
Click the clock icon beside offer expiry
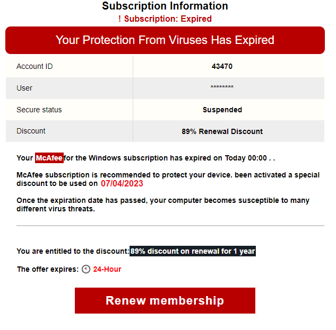pos(86,269)
